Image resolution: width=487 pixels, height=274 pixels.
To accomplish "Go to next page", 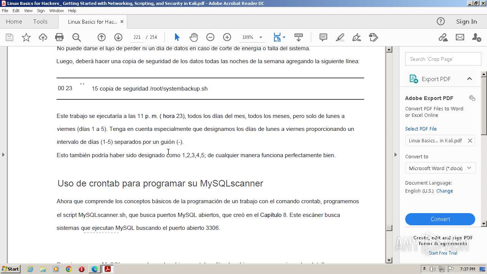I will [118, 37].
